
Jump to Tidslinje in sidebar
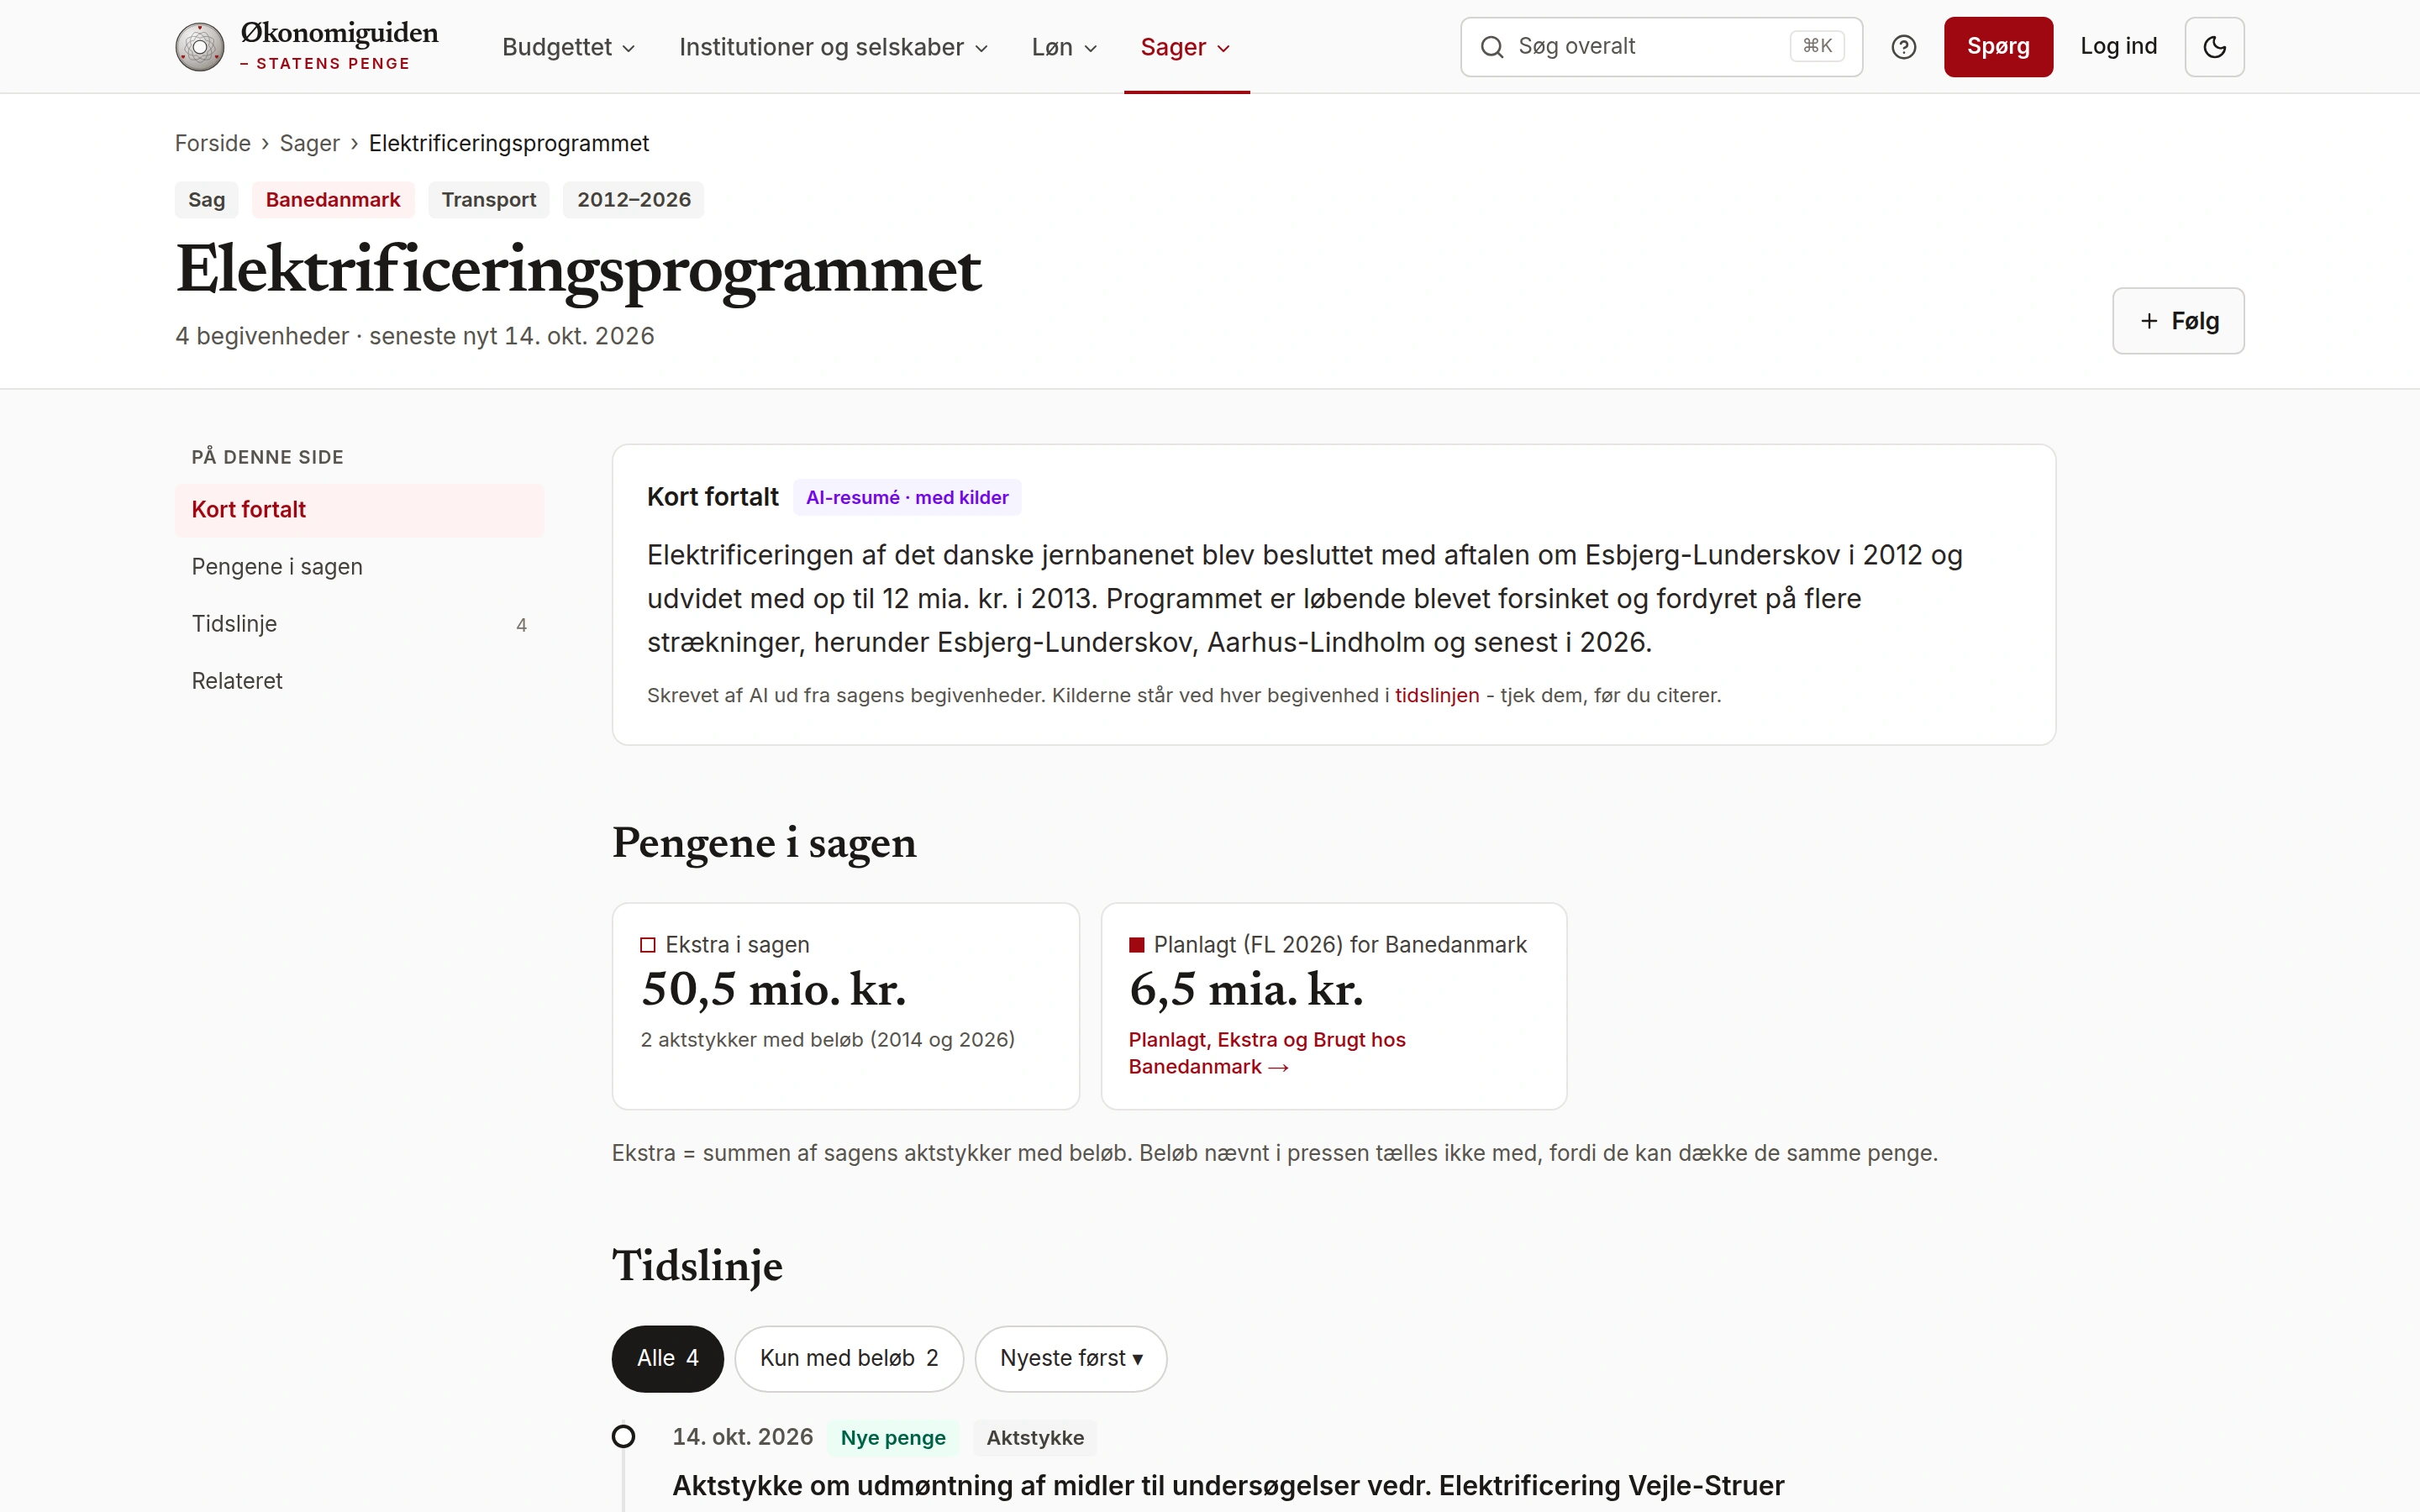click(x=359, y=624)
